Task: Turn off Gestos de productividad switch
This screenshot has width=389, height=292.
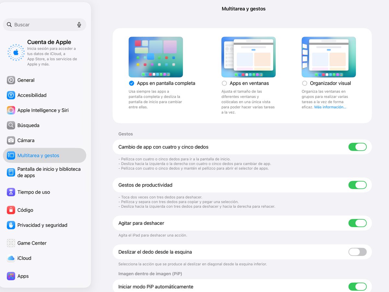Action: 358,185
